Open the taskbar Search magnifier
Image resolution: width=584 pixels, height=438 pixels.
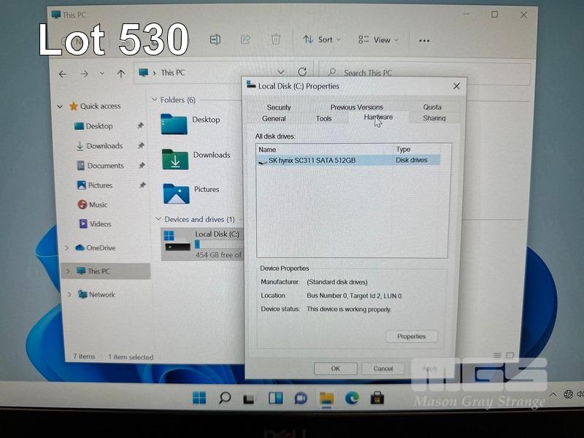[x=225, y=398]
